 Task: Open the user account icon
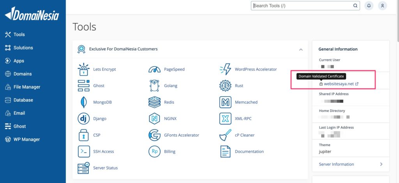click(x=382, y=5)
